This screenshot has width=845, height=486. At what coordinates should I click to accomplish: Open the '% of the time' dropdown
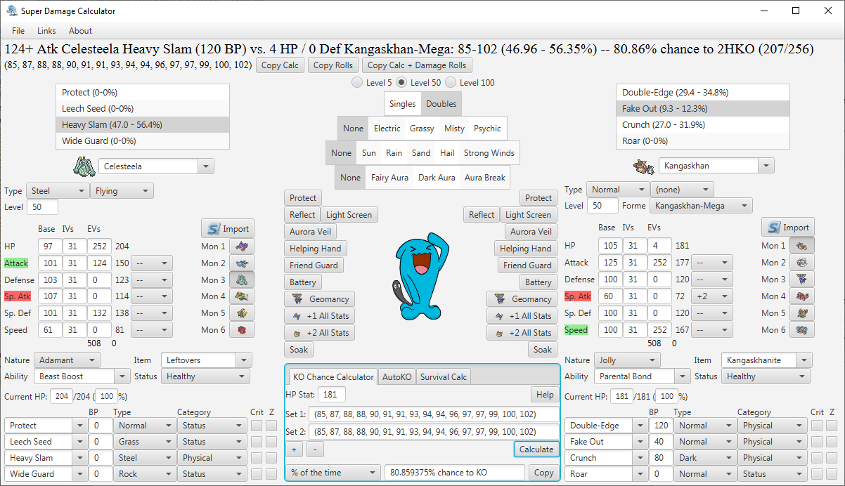click(x=333, y=473)
